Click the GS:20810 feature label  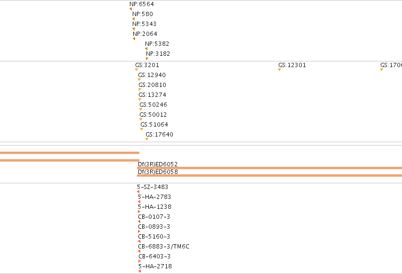click(x=152, y=85)
